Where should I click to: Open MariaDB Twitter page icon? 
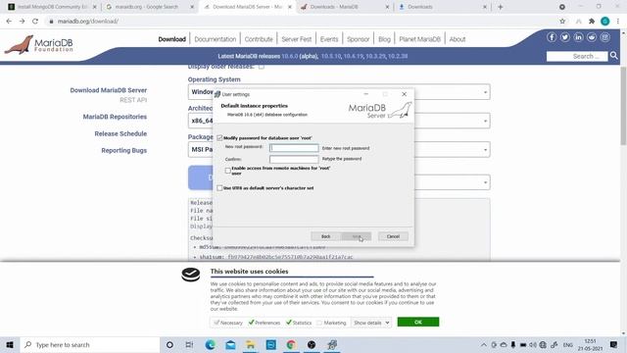[x=564, y=37]
